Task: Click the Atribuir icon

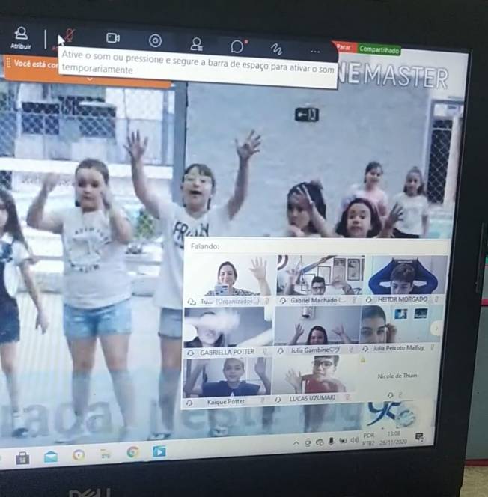Action: point(21,34)
